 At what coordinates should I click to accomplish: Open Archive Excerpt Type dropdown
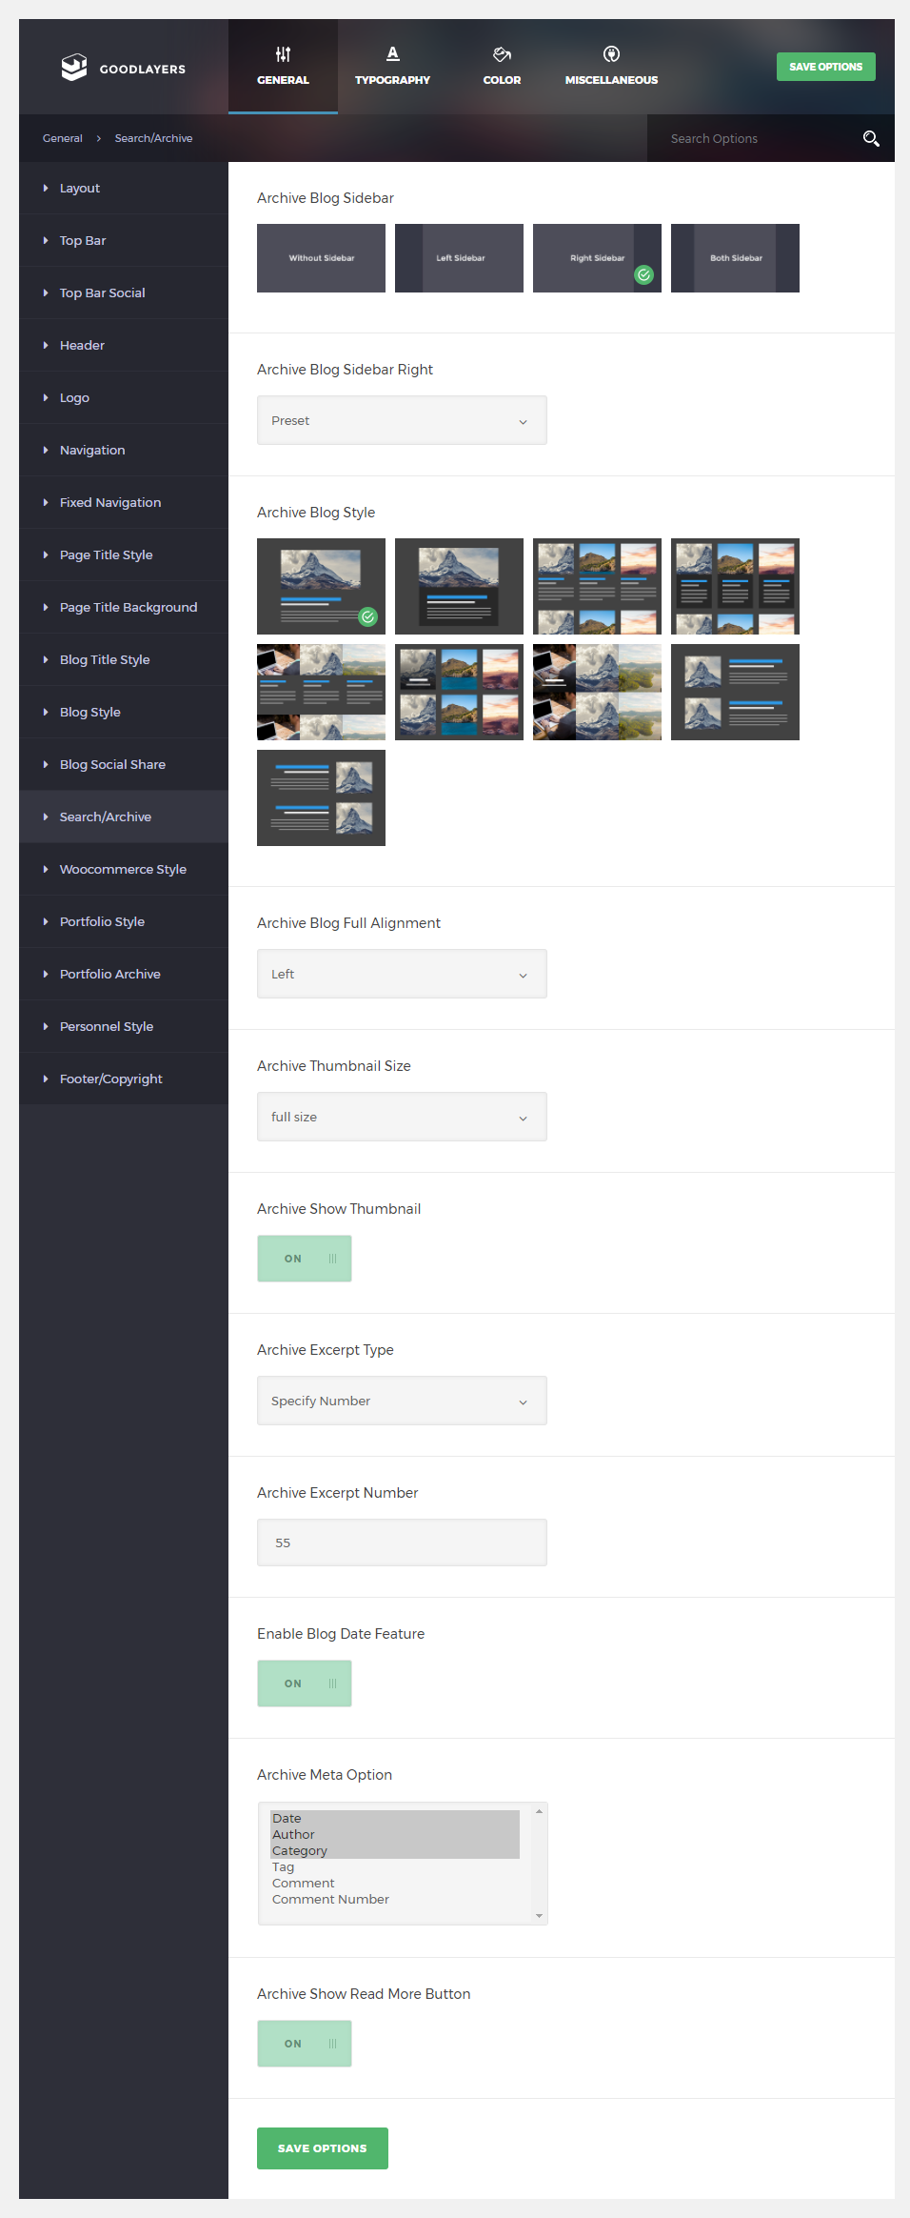point(402,1401)
